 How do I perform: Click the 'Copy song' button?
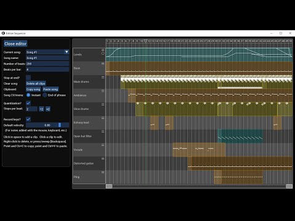pyautogui.click(x=33, y=89)
